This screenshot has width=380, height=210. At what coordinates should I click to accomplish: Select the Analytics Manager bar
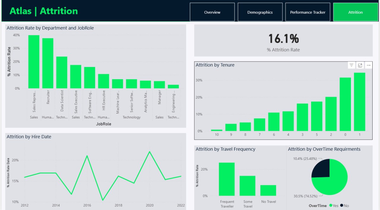tap(145, 85)
